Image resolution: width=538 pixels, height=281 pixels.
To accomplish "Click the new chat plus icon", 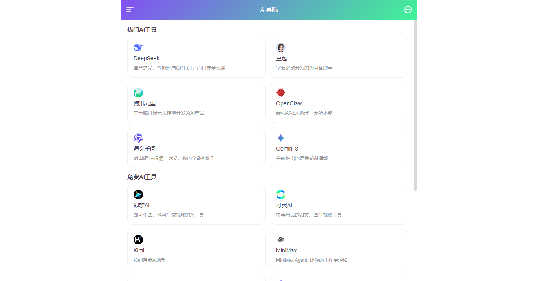I will pos(408,10).
